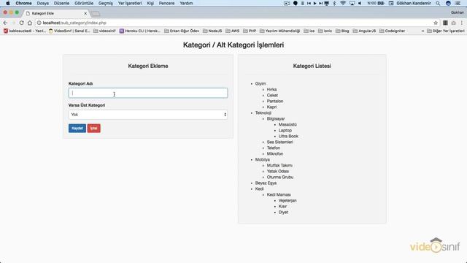This screenshot has height=263, width=467.
Task: Open the Wi-Fi status menu
Action: (x=343, y=3)
